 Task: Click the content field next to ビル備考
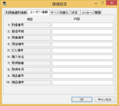tap(82, 51)
